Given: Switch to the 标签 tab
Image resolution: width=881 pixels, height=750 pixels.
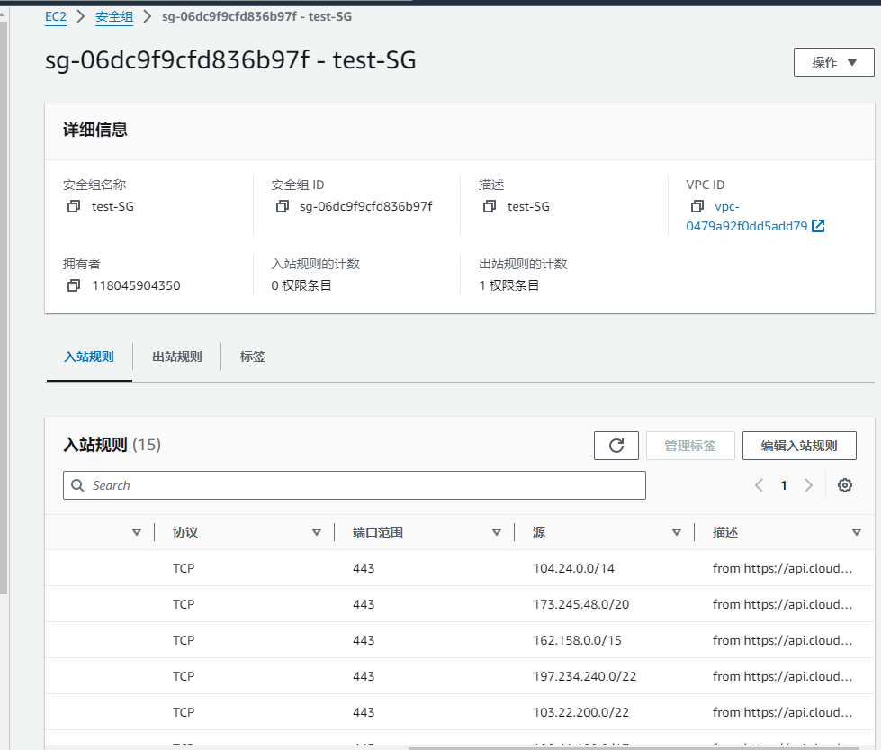Looking at the screenshot, I should (x=253, y=357).
